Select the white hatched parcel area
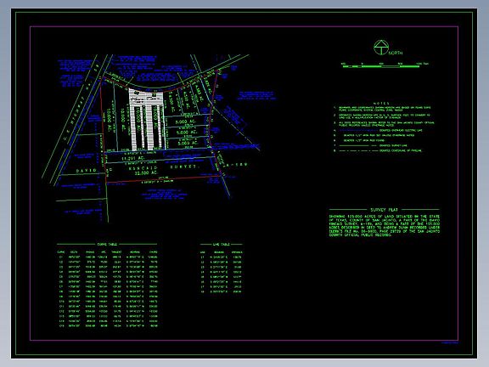The width and height of the screenshot is (489, 367). [146, 119]
